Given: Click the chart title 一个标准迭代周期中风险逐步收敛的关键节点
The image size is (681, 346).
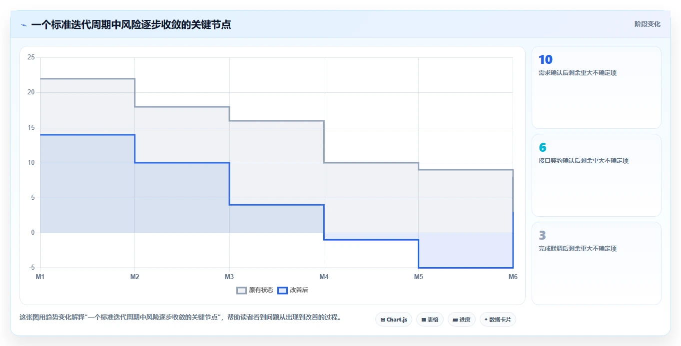Looking at the screenshot, I should click(131, 24).
